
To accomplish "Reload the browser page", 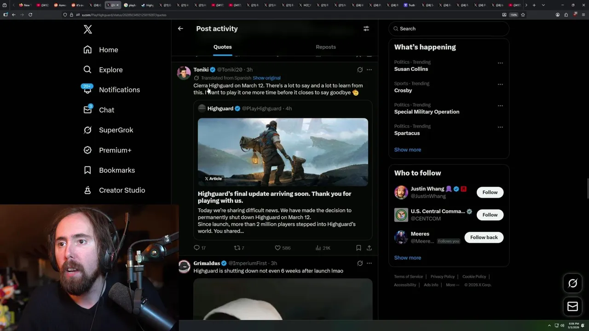I will (x=30, y=15).
